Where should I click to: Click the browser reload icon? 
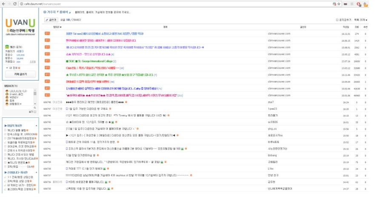(14, 4)
